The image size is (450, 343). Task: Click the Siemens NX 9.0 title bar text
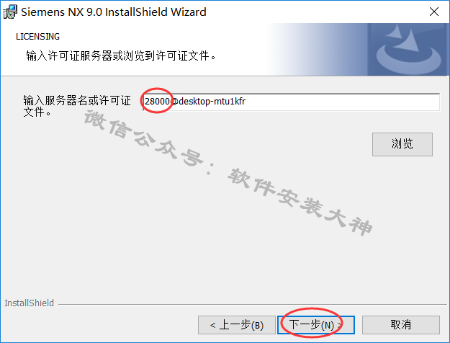click(114, 12)
